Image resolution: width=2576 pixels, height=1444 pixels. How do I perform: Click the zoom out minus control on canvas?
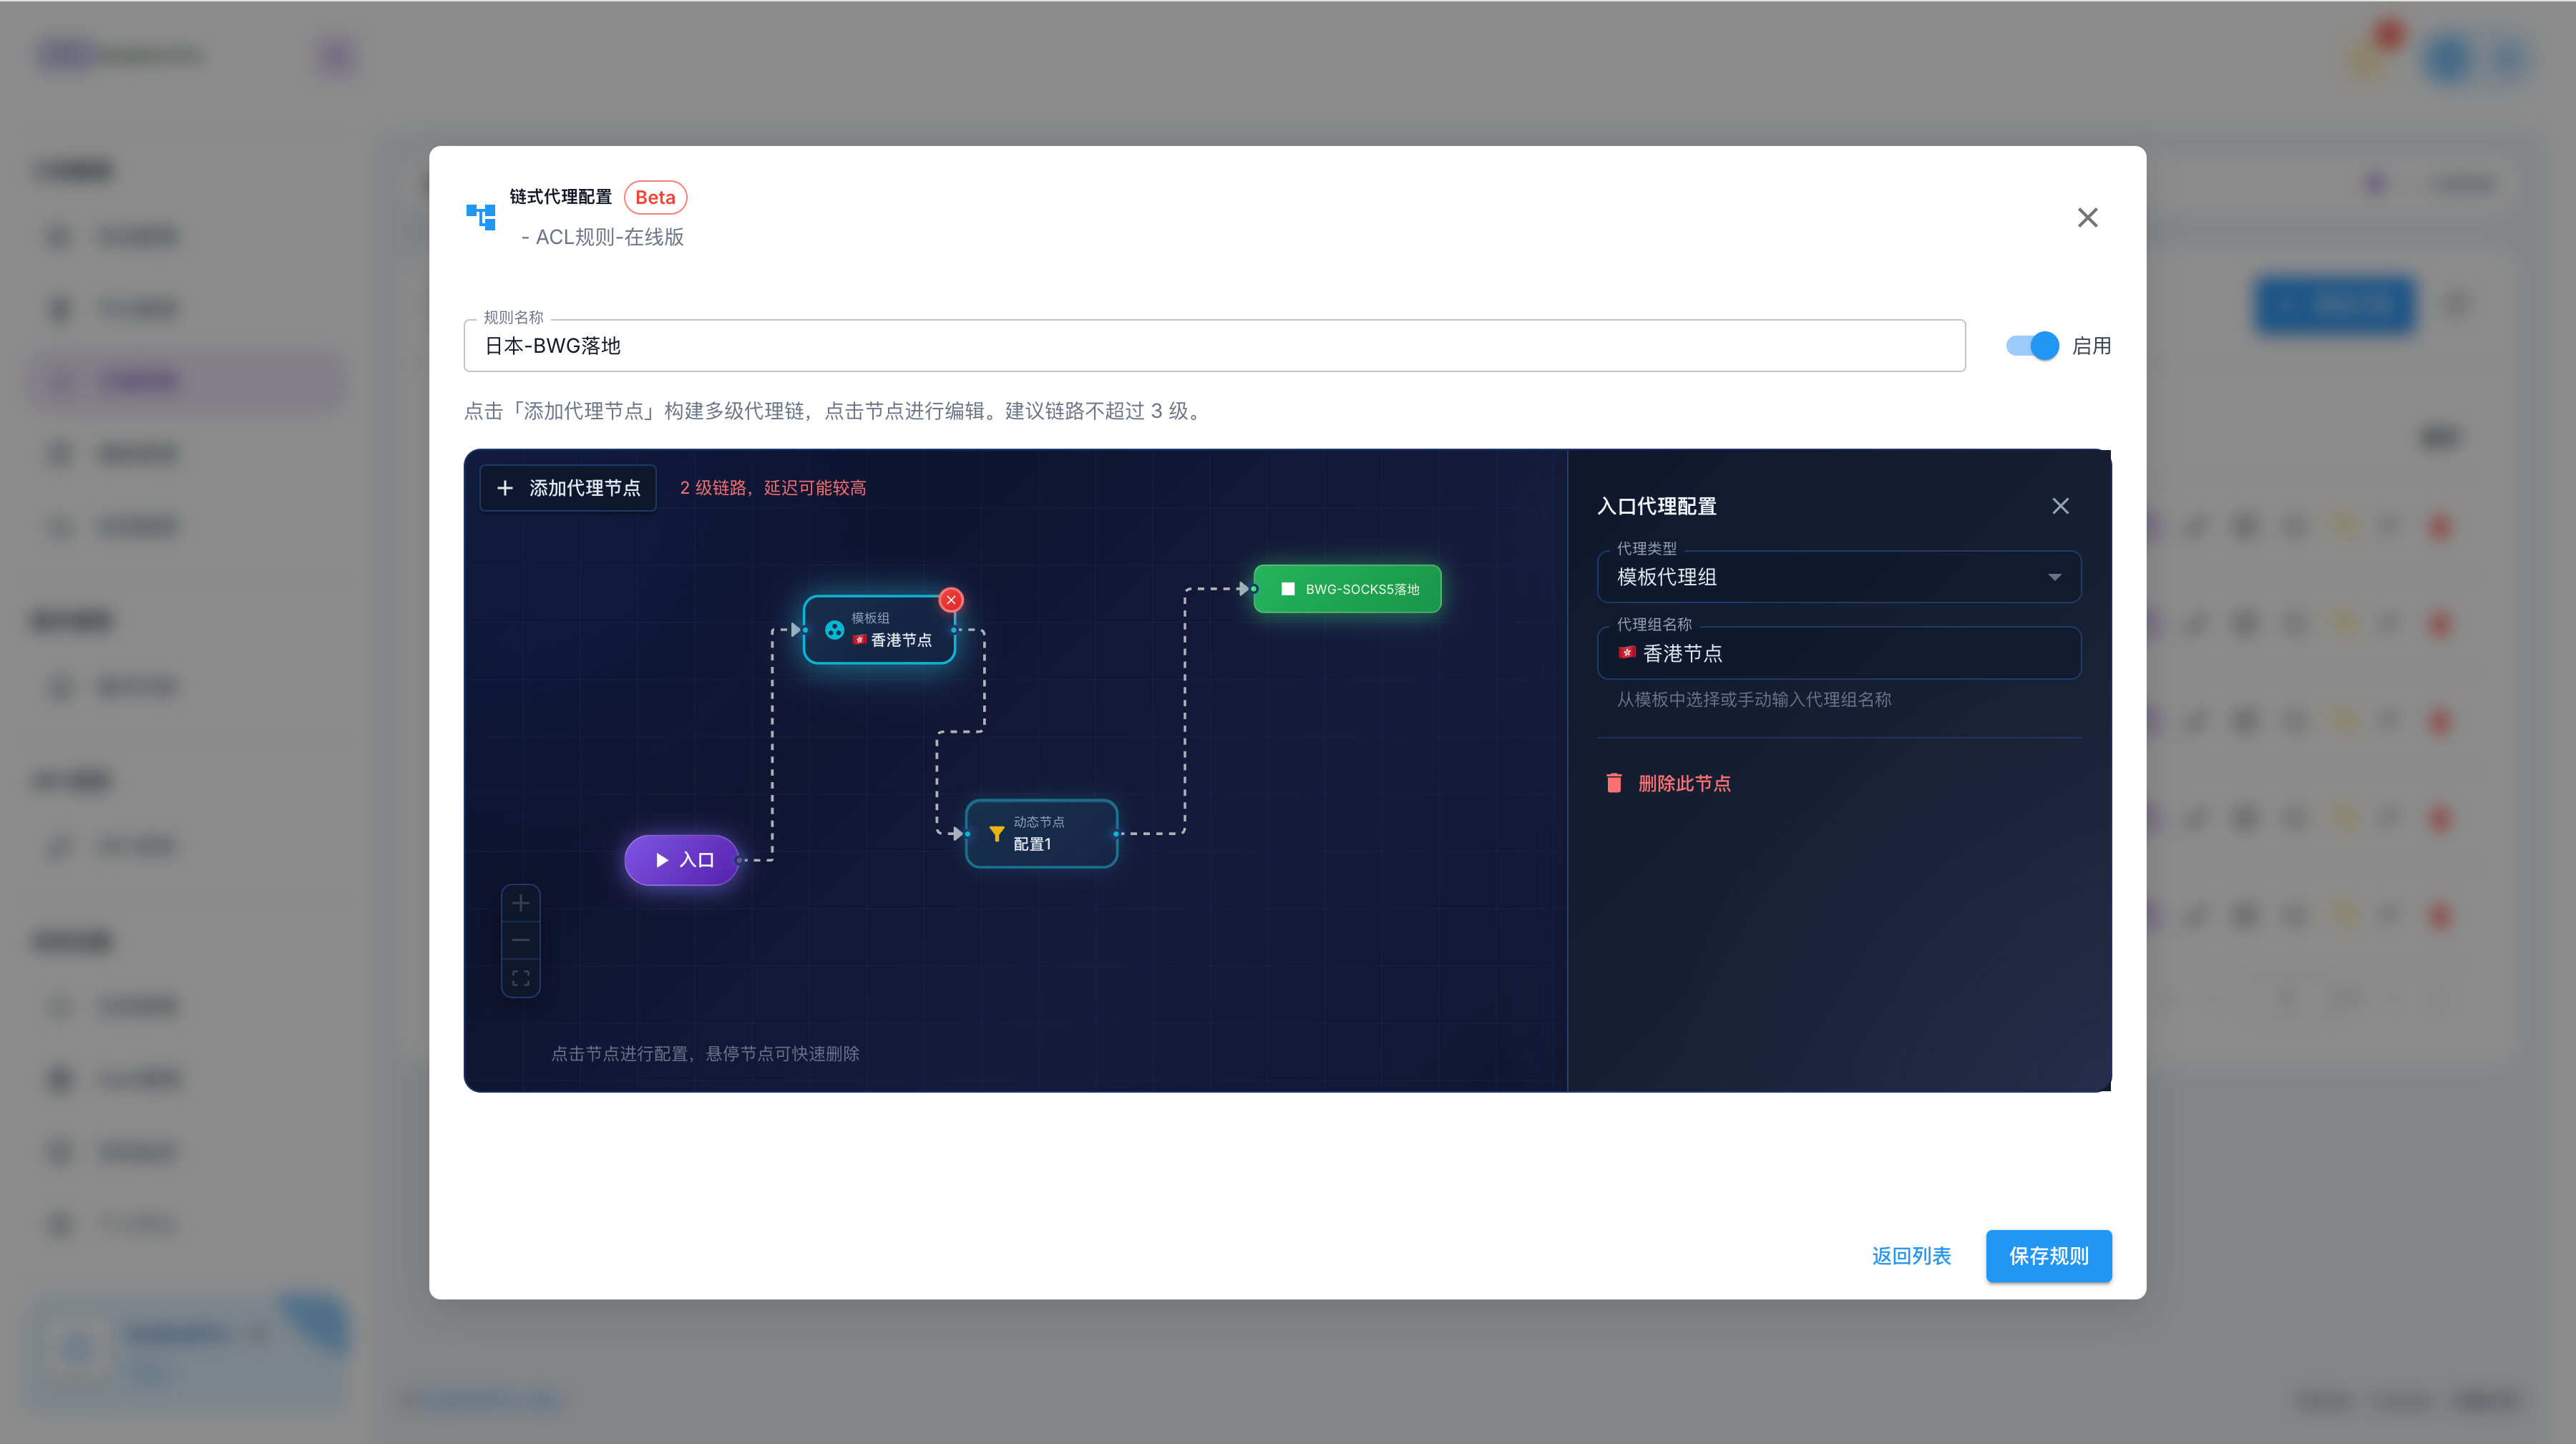click(x=521, y=941)
